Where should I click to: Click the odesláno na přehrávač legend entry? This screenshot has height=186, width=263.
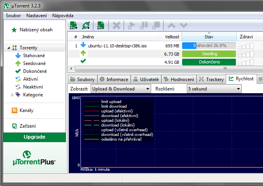pos(113,139)
